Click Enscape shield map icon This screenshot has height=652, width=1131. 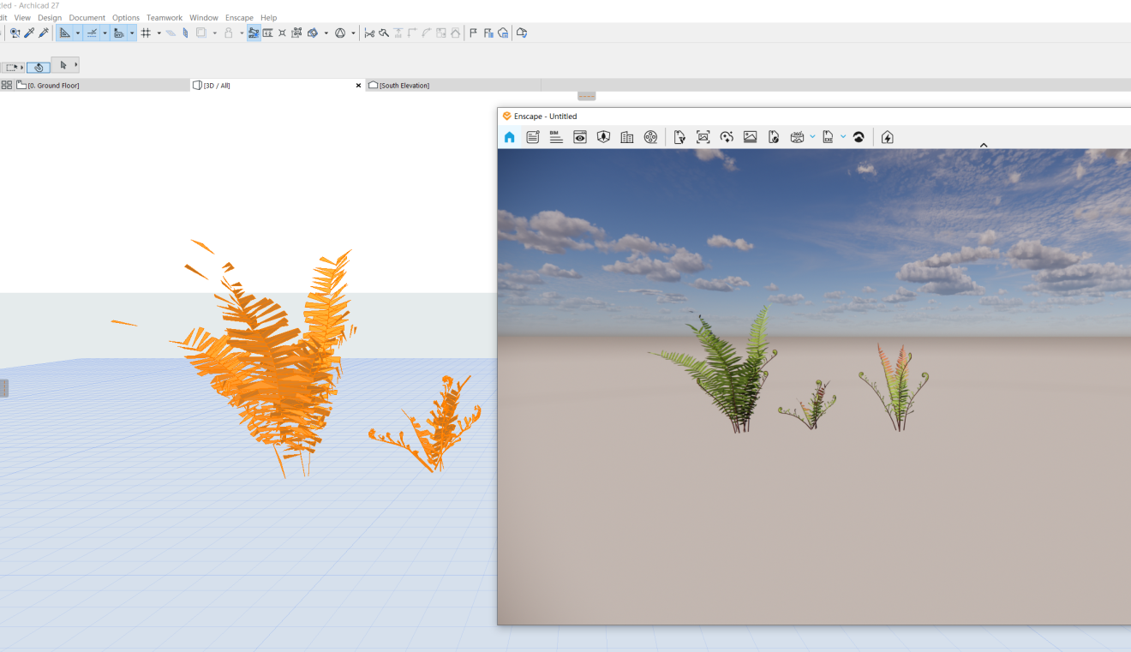click(603, 137)
